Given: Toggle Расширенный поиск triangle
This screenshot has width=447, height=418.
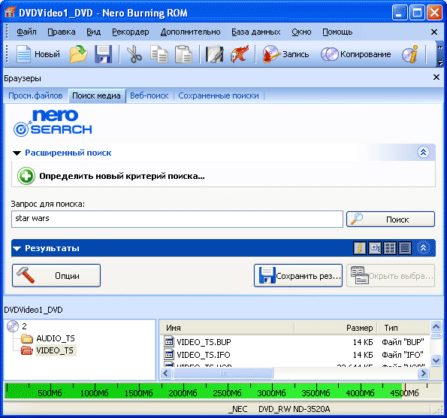Looking at the screenshot, I should (17, 153).
